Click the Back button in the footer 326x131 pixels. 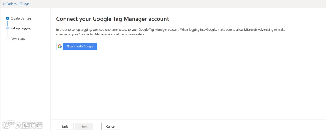coord(65,126)
